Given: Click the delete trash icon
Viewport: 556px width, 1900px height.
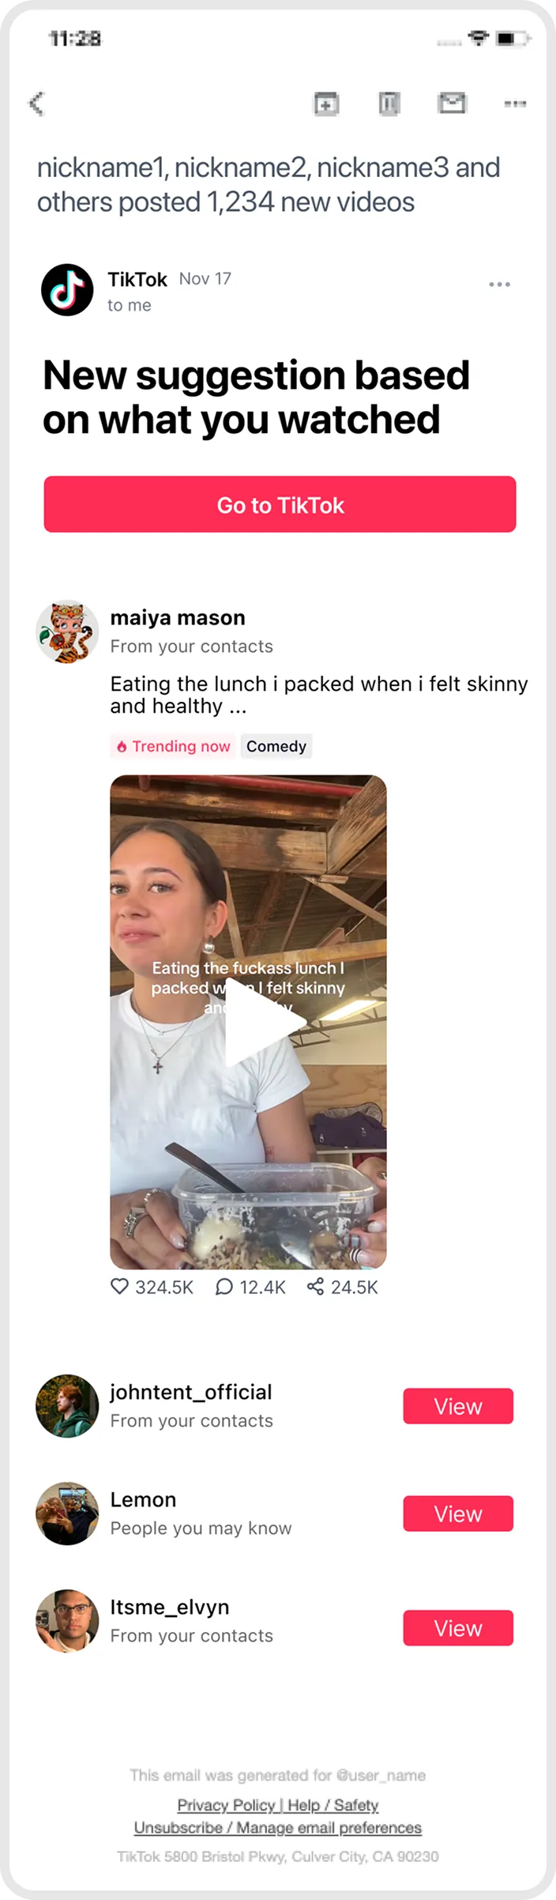Looking at the screenshot, I should (389, 104).
